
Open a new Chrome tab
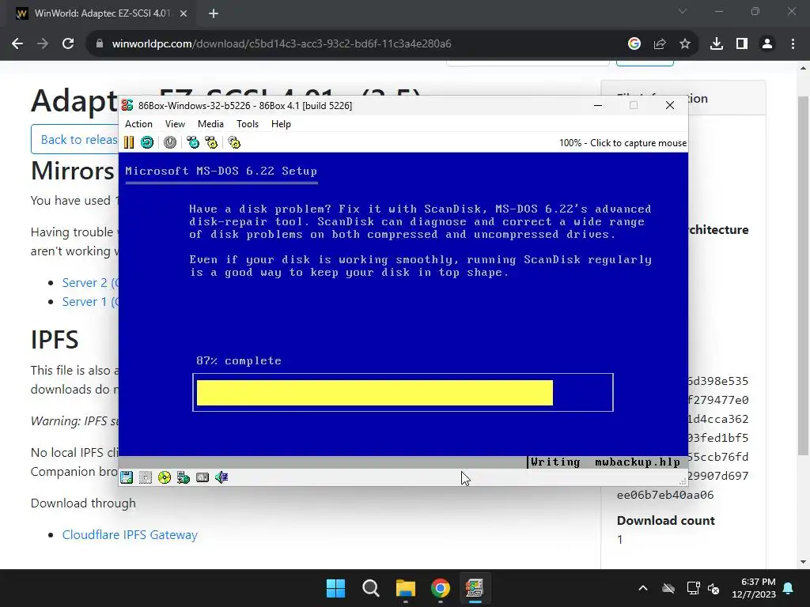click(x=214, y=13)
